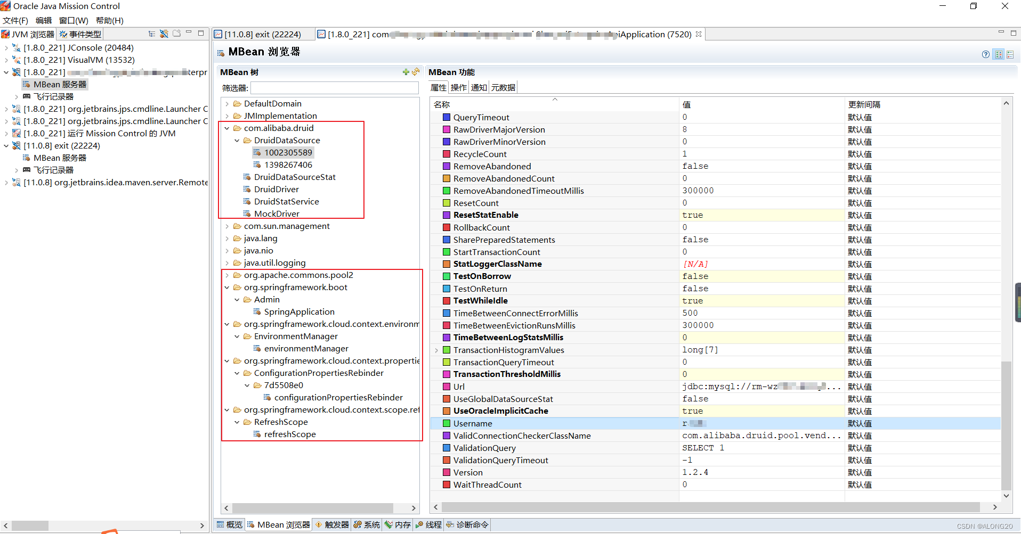
Task: Open the 窗口(W) menu
Action: tap(74, 21)
